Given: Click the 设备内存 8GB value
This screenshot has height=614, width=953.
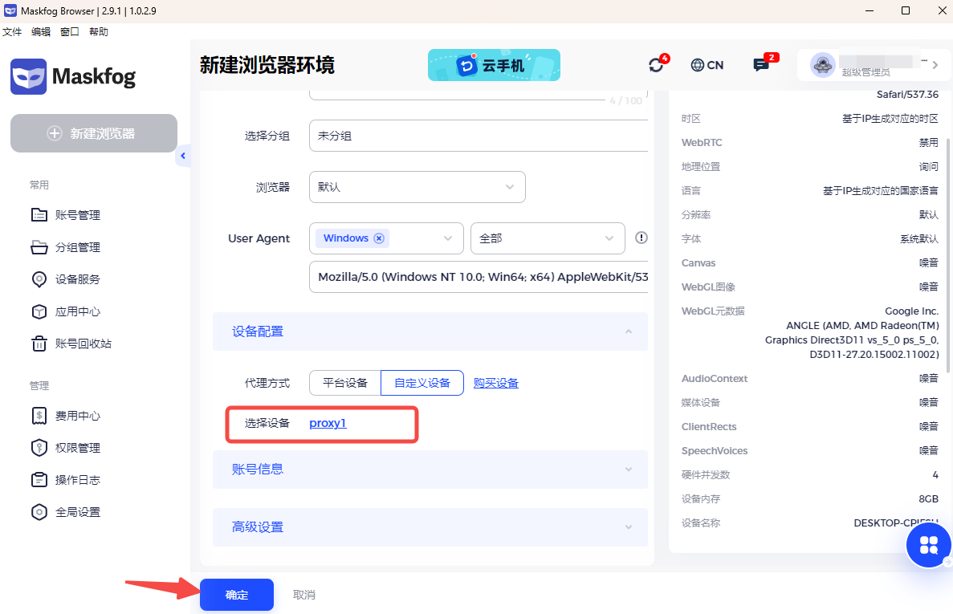Looking at the screenshot, I should [x=929, y=498].
